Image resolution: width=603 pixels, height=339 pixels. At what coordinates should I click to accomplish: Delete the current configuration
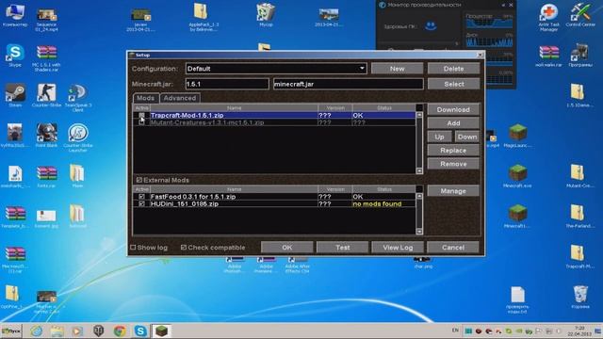pos(454,69)
